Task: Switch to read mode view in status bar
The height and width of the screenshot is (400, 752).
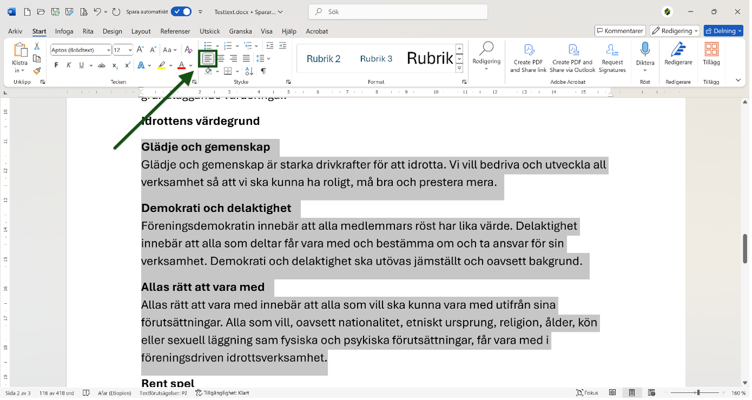Action: coord(612,393)
